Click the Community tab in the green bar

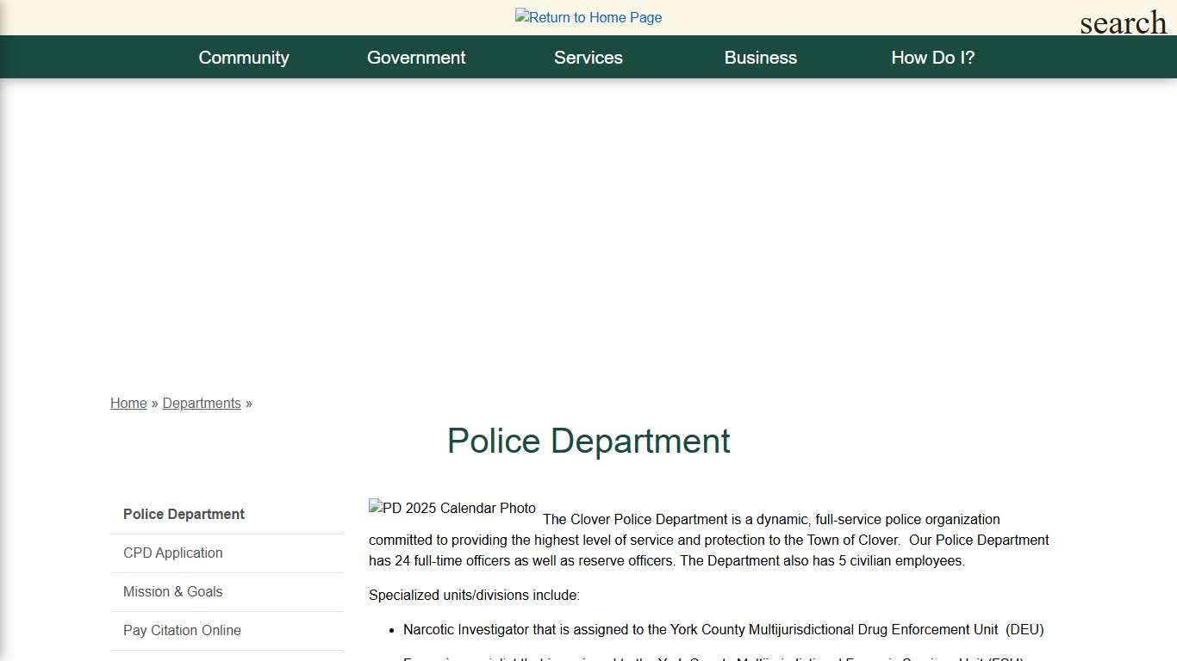244,57
